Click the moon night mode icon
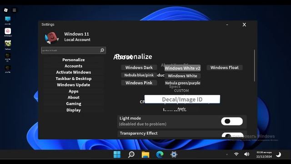Screen dimensions: 291x164 (x=278, y=154)
